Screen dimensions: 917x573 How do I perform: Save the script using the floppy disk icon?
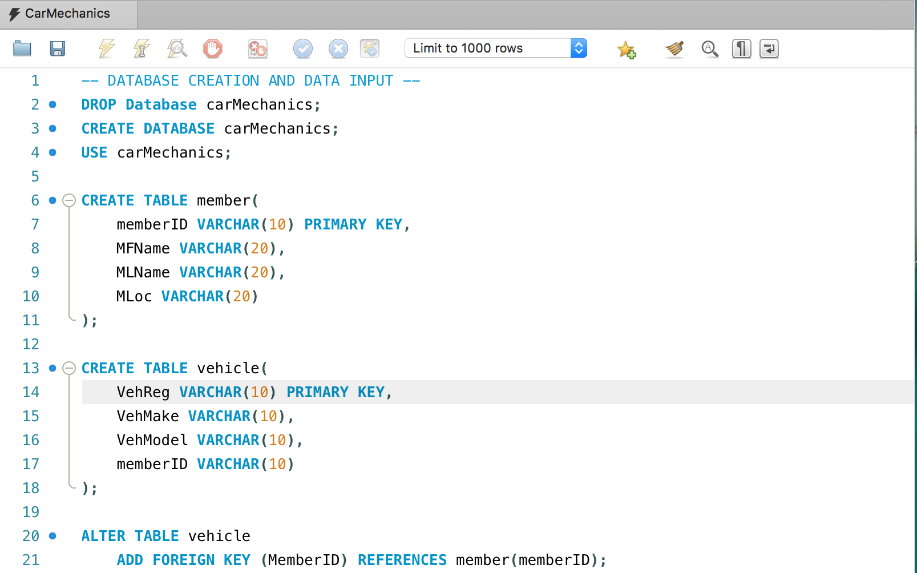pos(57,49)
